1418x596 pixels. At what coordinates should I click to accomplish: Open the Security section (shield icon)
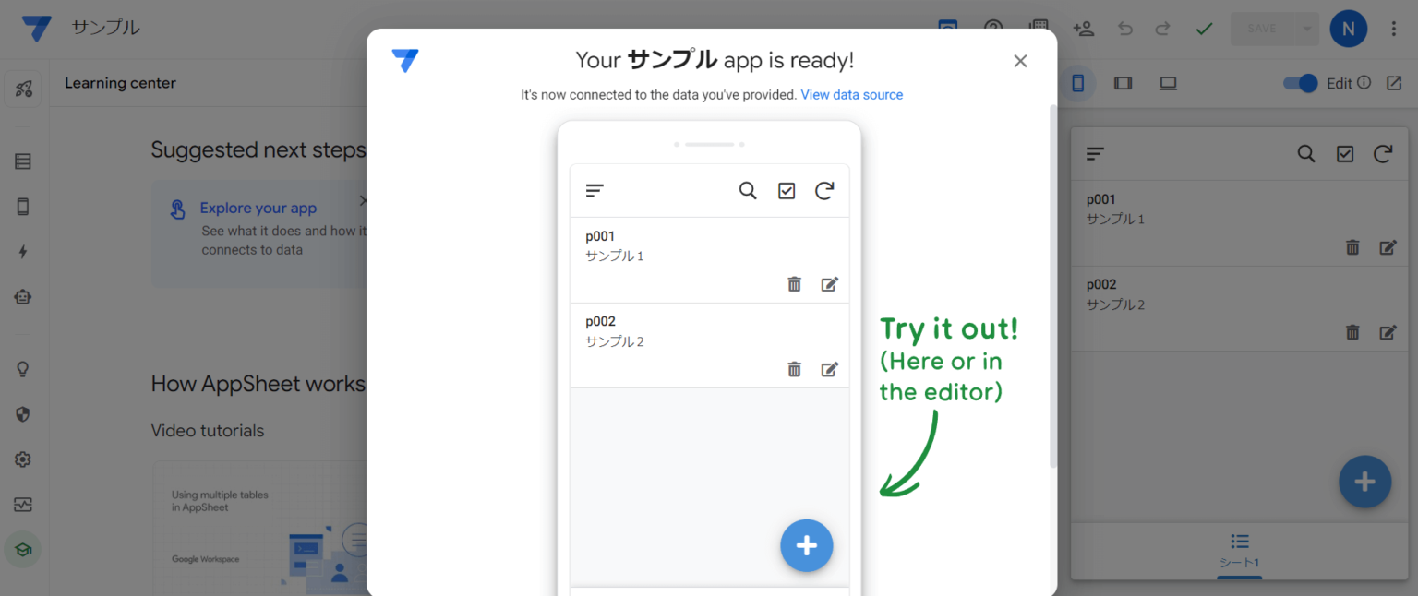pos(22,413)
